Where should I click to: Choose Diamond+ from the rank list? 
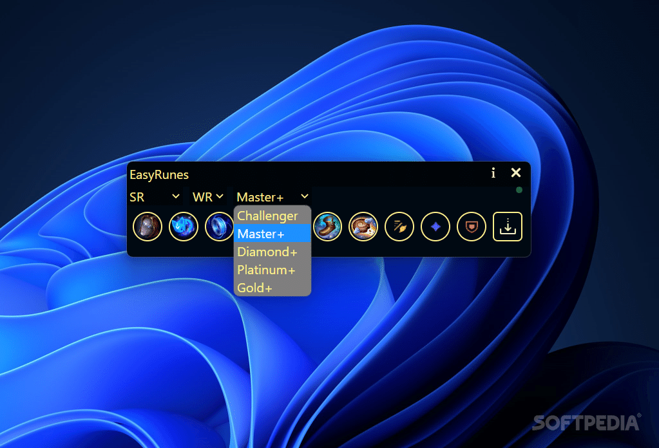click(x=272, y=252)
